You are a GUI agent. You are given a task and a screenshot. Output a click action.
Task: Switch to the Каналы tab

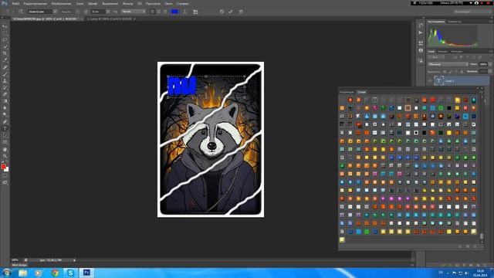pyautogui.click(x=442, y=52)
